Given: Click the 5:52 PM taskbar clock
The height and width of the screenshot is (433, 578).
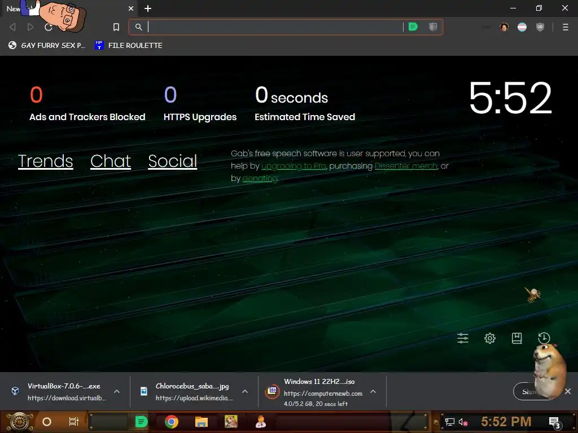Looking at the screenshot, I should 506,422.
